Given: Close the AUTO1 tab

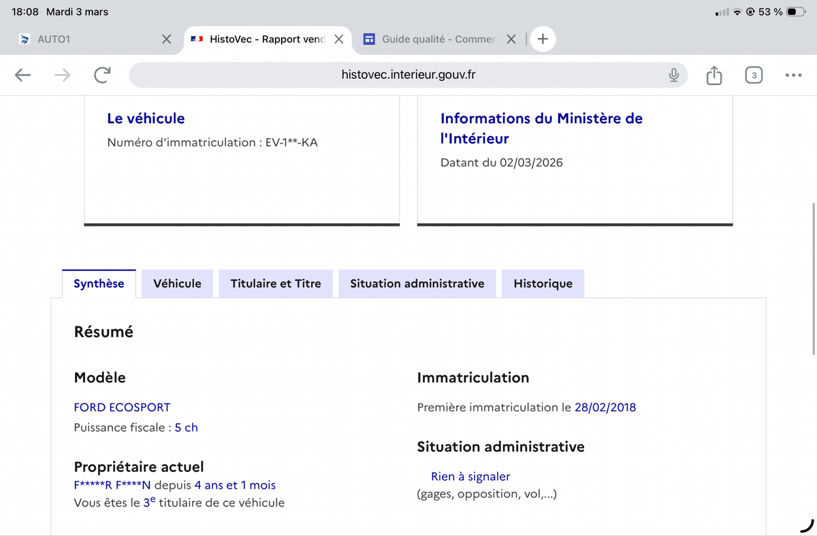Looking at the screenshot, I should (166, 39).
